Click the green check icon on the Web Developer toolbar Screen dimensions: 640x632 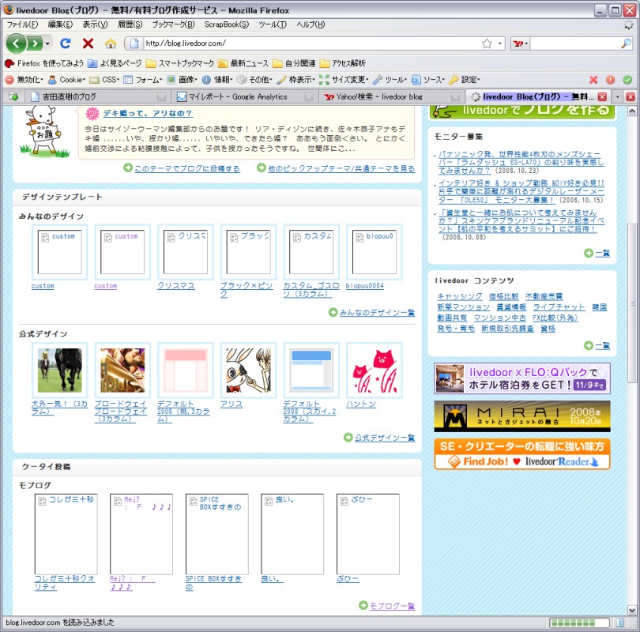627,80
